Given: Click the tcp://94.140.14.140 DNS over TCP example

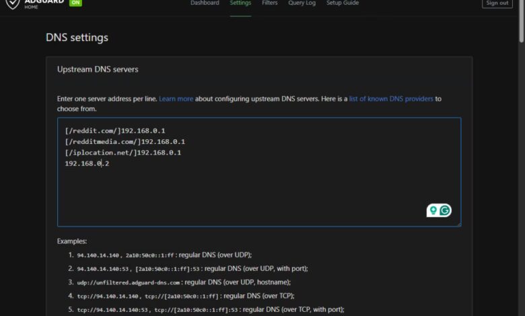Looking at the screenshot, I should tap(186, 296).
